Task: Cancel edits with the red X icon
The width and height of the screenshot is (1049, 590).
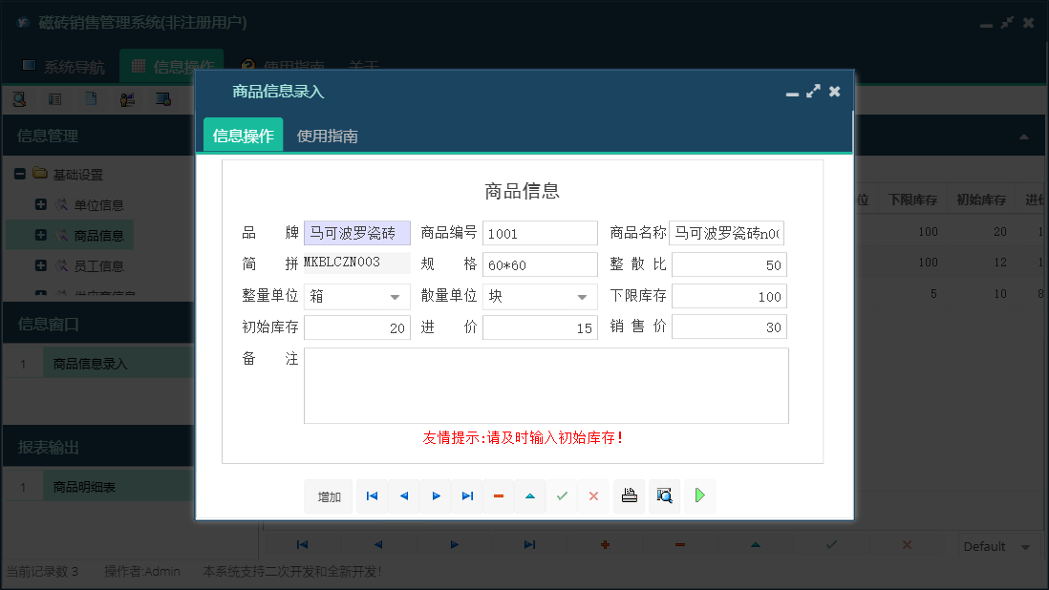Action: tap(593, 495)
